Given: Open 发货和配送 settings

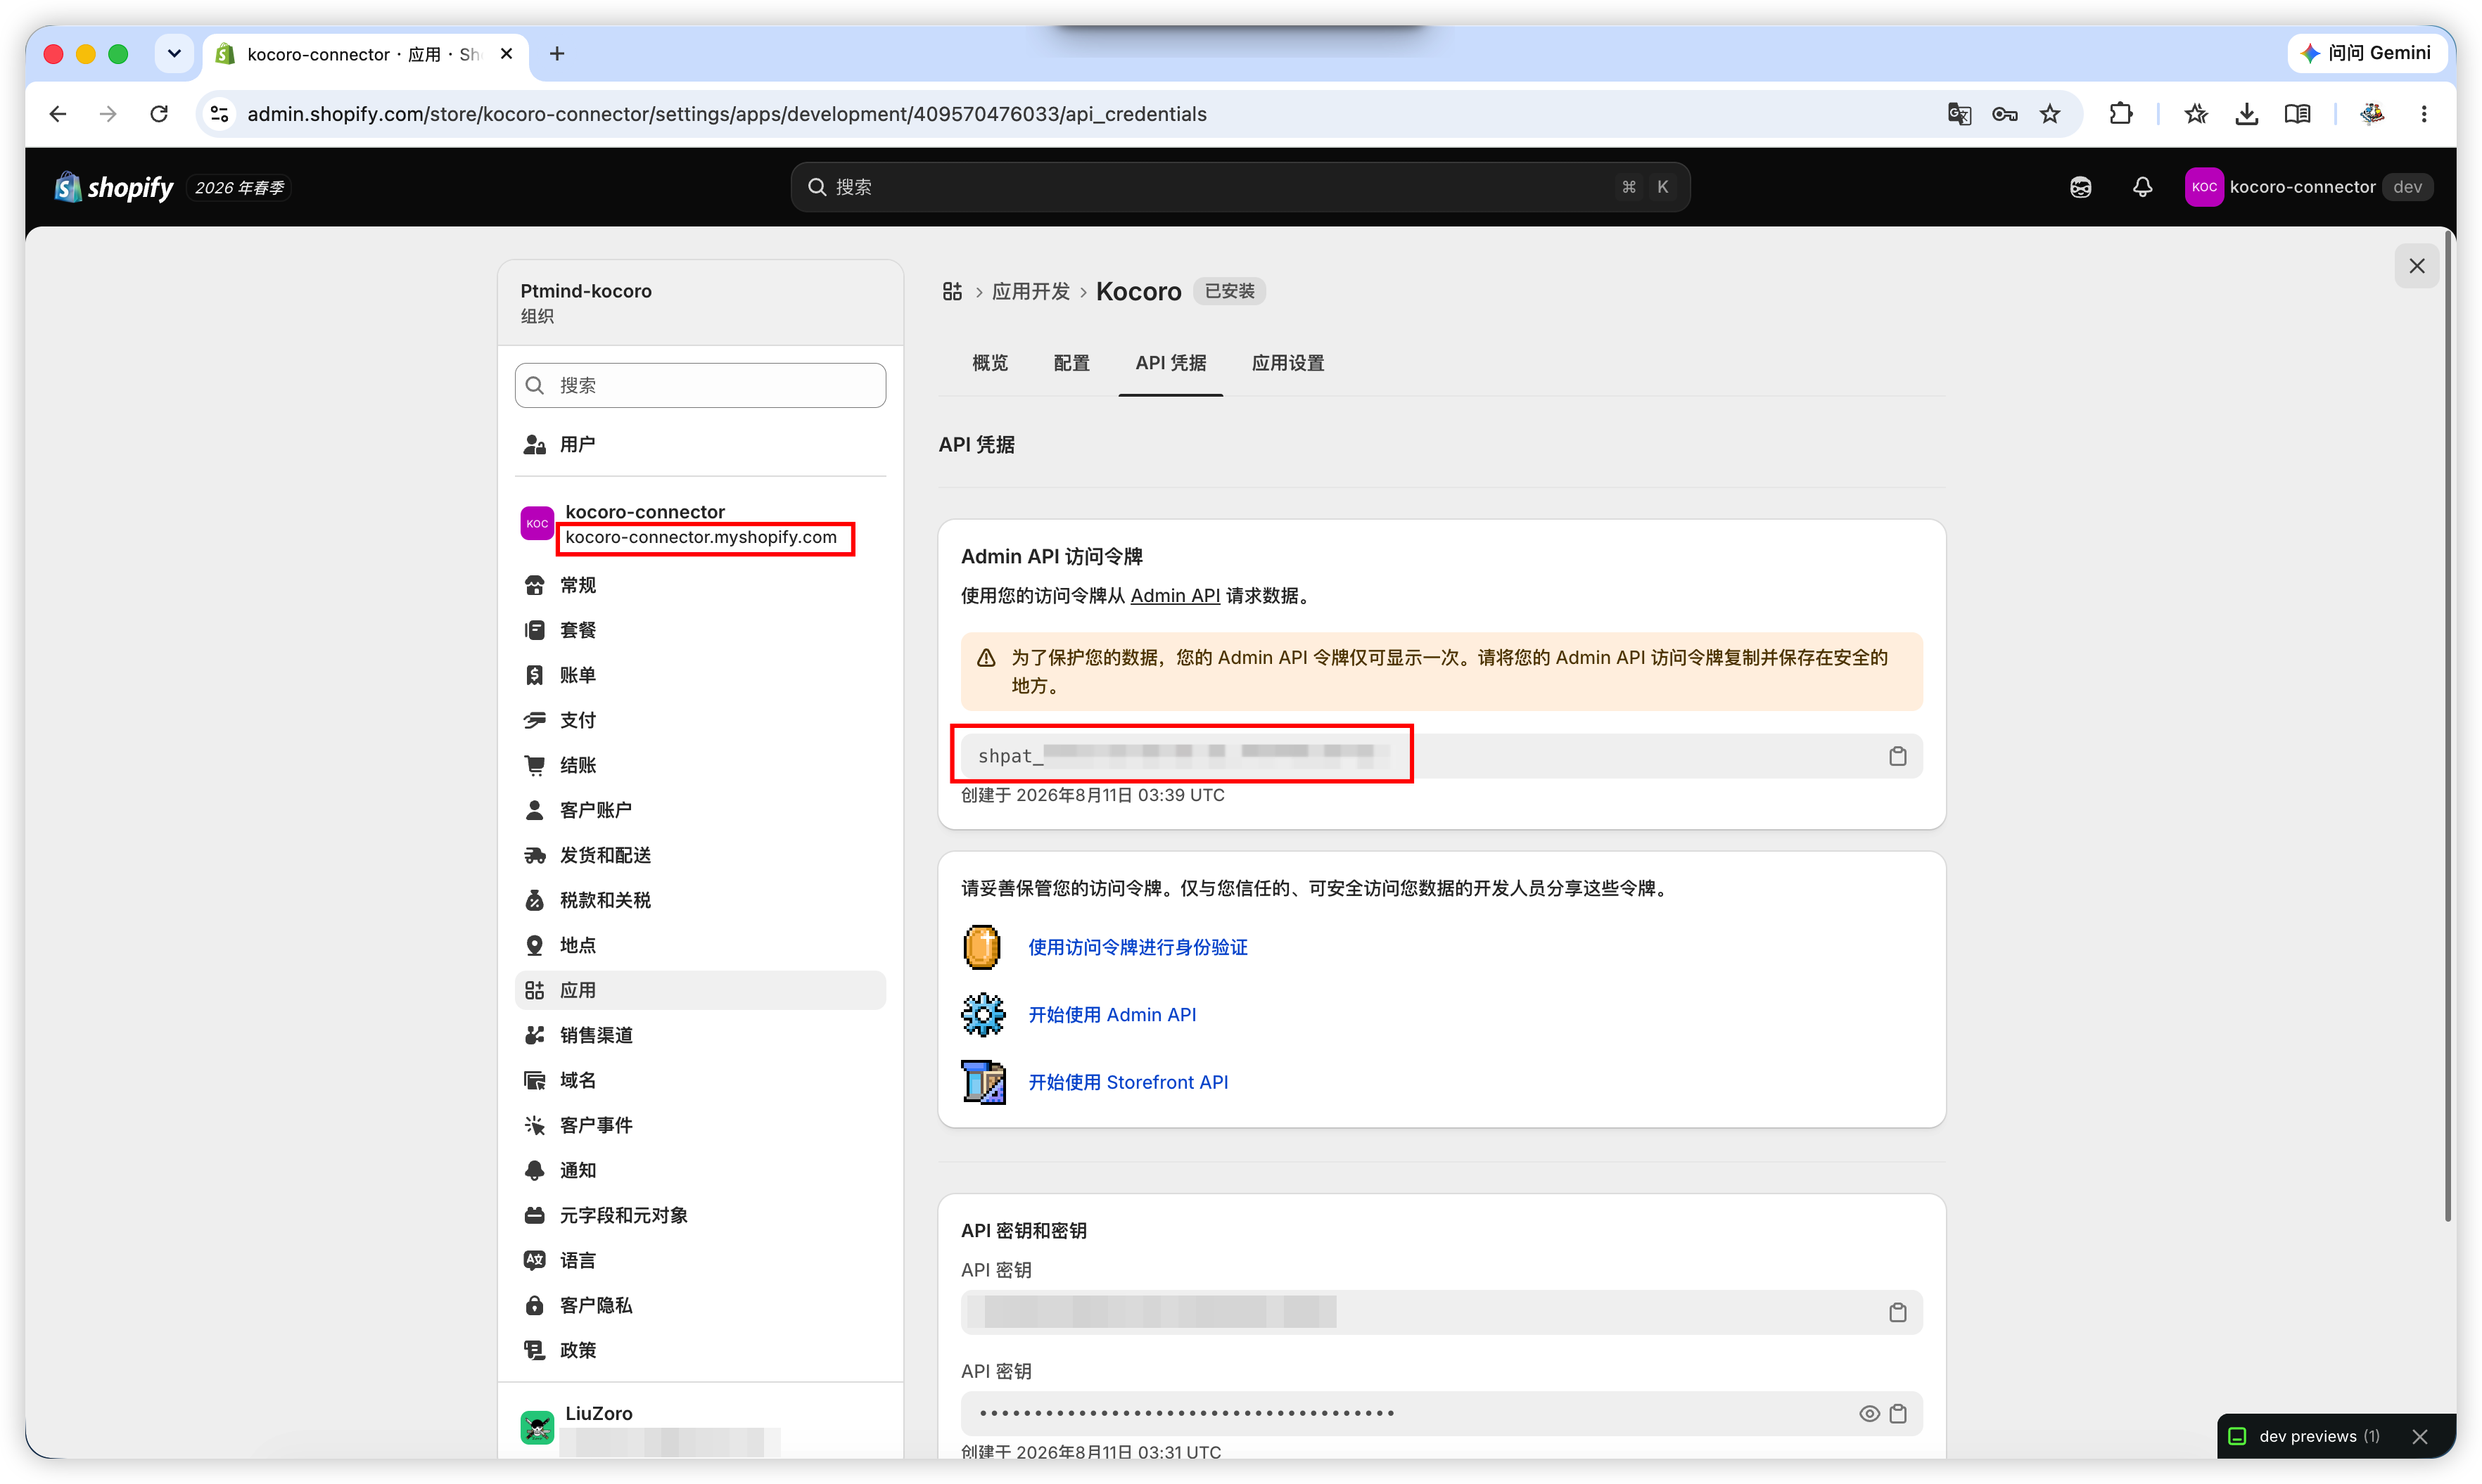Looking at the screenshot, I should (x=700, y=855).
